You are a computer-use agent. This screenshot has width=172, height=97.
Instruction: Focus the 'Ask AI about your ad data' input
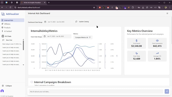point(96,91)
